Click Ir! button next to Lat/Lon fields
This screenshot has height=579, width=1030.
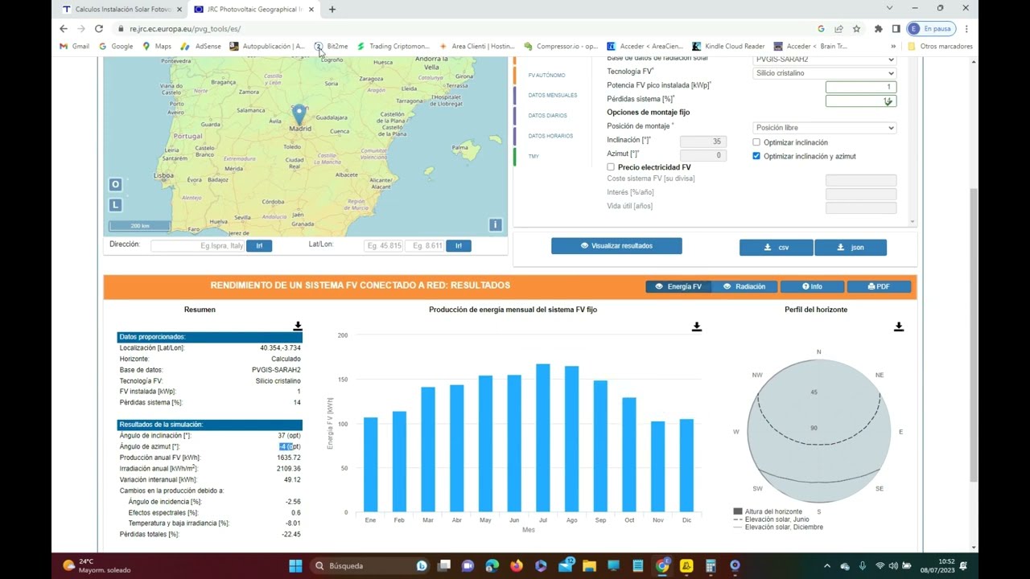pyautogui.click(x=459, y=246)
